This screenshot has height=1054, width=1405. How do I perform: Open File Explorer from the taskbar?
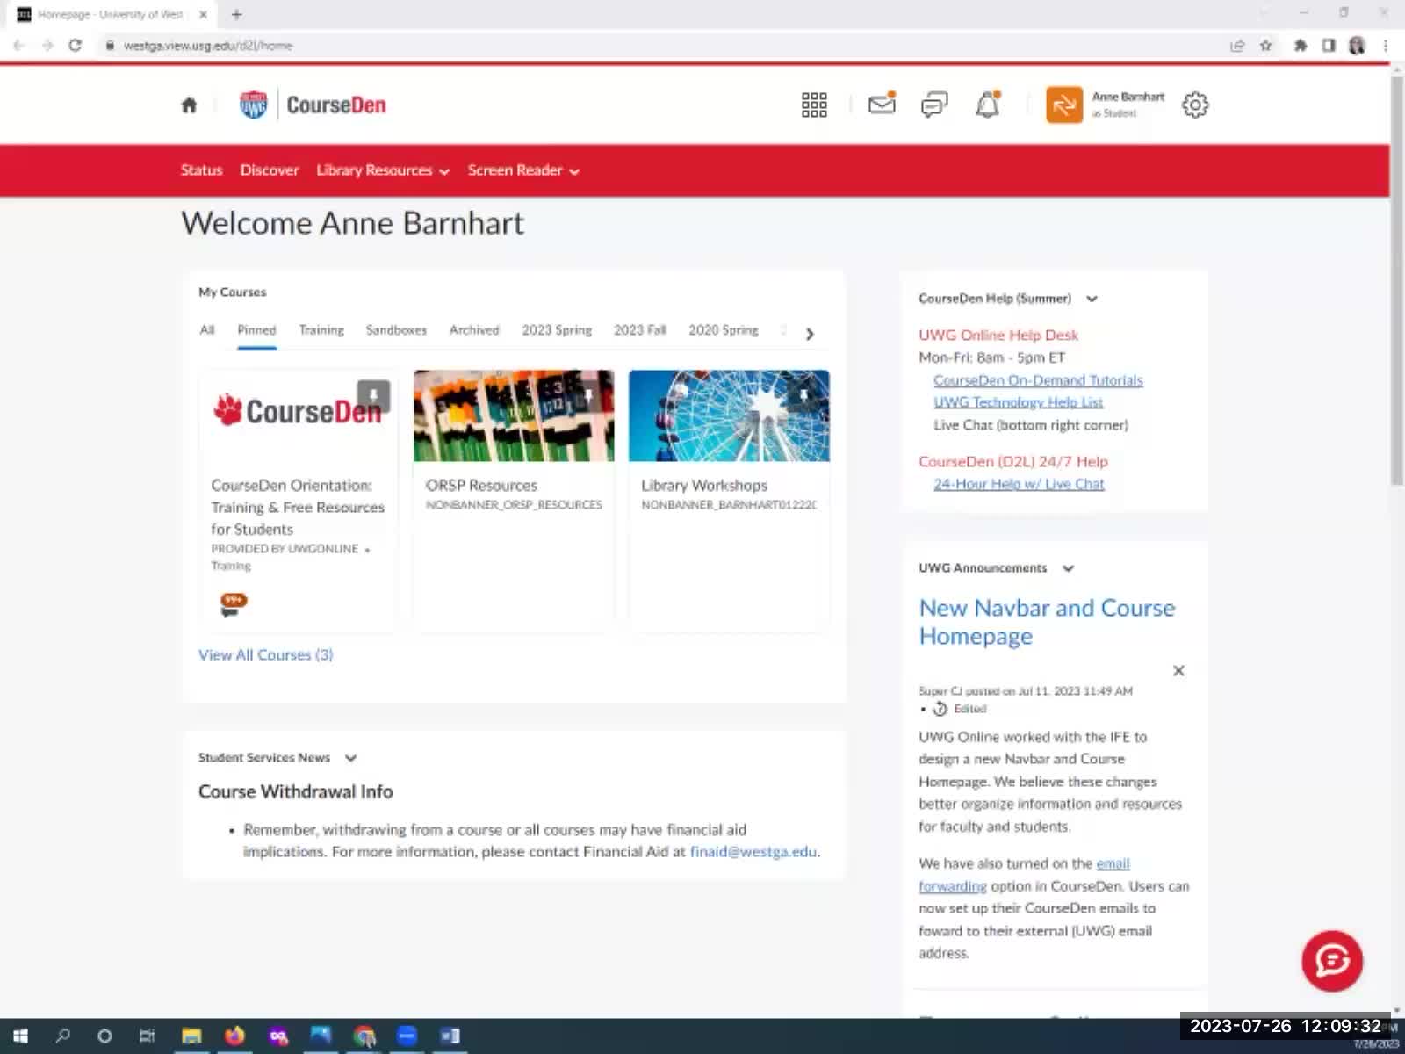[x=191, y=1036]
